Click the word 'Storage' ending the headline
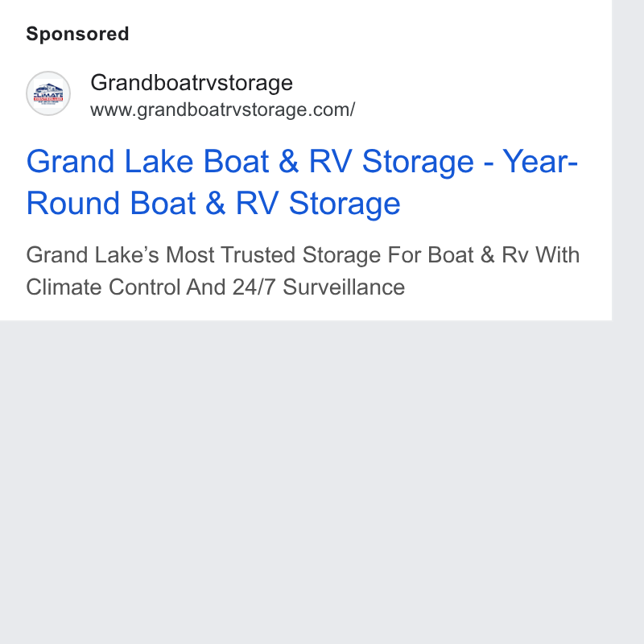 [x=345, y=204]
